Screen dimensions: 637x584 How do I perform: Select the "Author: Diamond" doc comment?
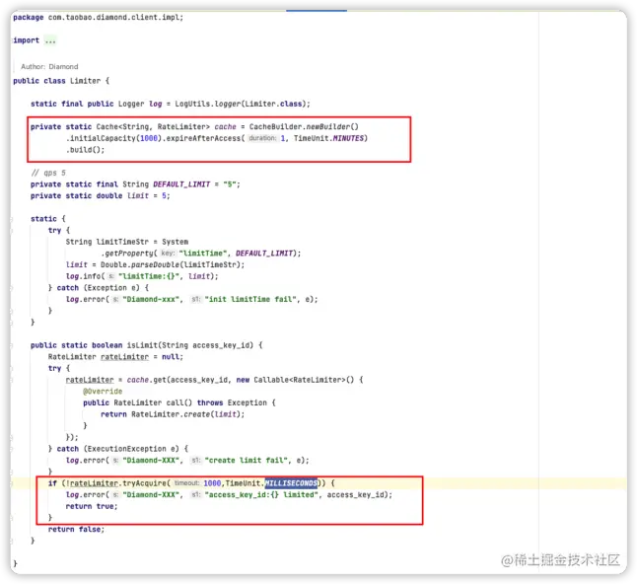49,67
